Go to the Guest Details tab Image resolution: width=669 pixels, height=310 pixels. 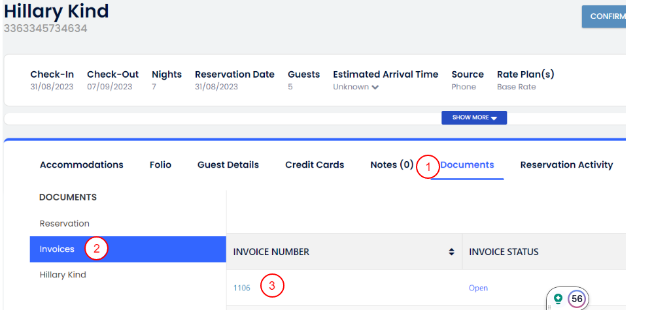(228, 165)
